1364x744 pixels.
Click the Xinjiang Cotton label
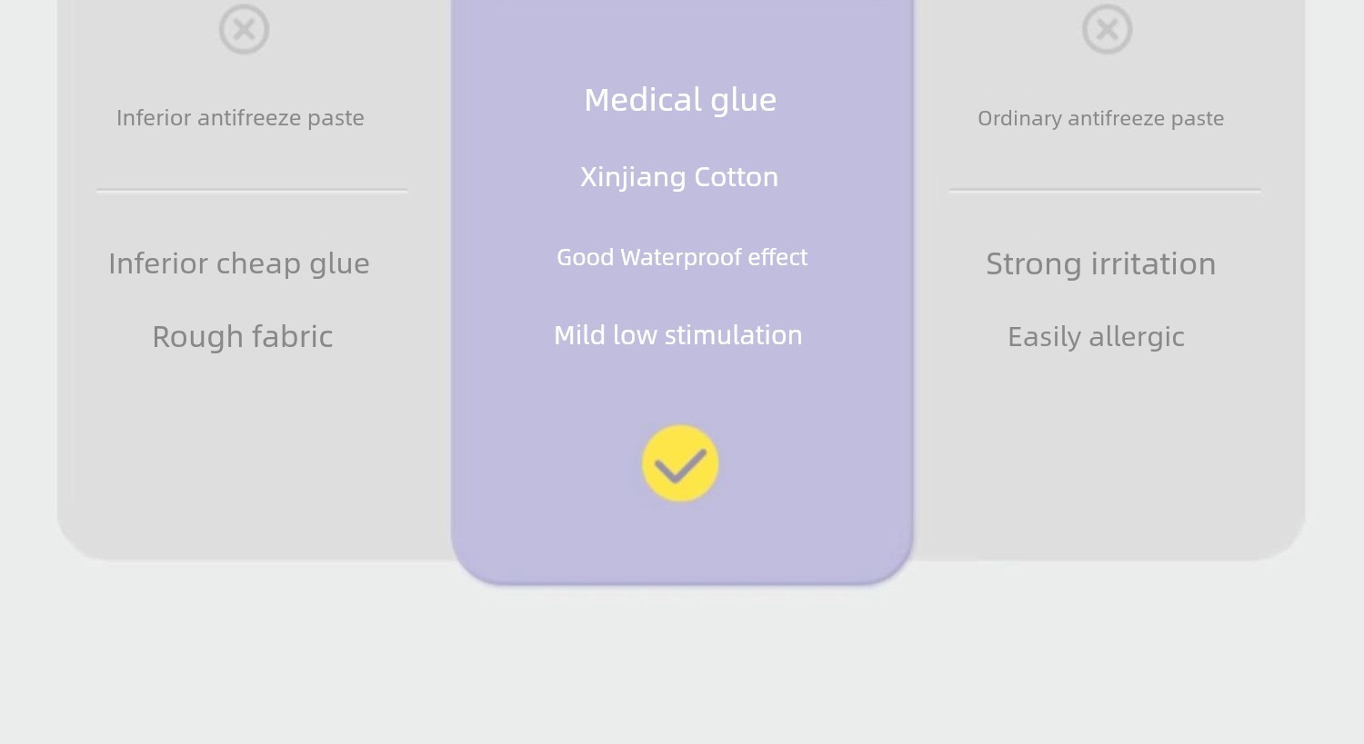(679, 176)
